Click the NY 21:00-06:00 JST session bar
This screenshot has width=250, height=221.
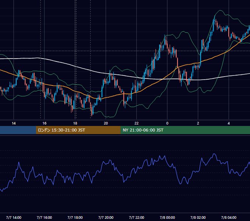185,130
